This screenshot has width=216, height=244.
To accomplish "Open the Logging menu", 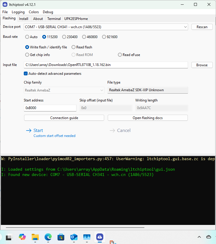I will [18, 12].
